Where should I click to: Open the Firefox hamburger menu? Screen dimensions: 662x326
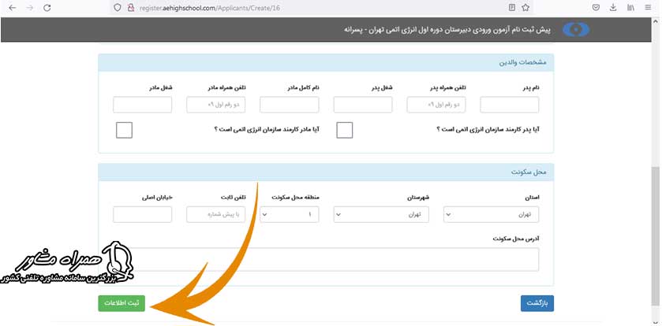[650, 7]
